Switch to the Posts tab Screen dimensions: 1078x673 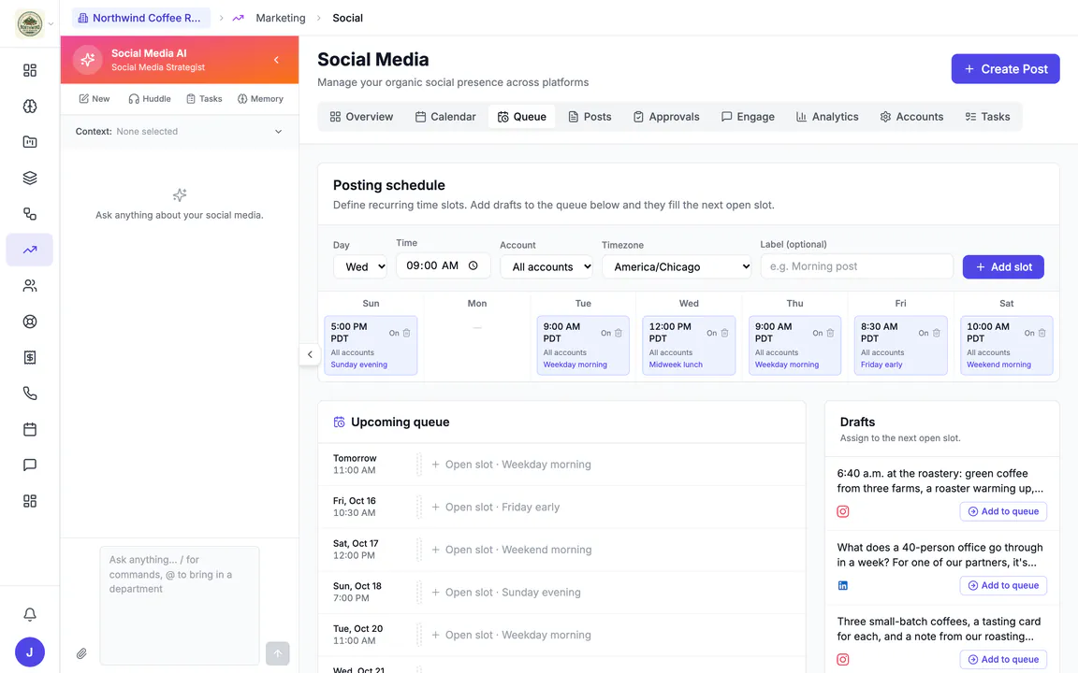590,117
